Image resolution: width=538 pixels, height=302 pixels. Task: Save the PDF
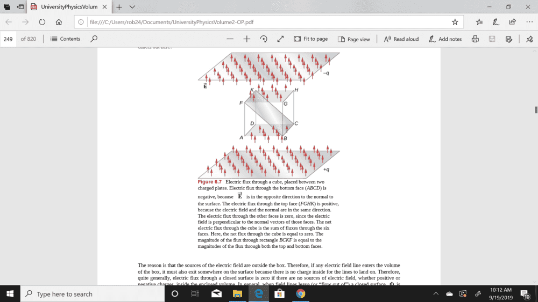492,39
